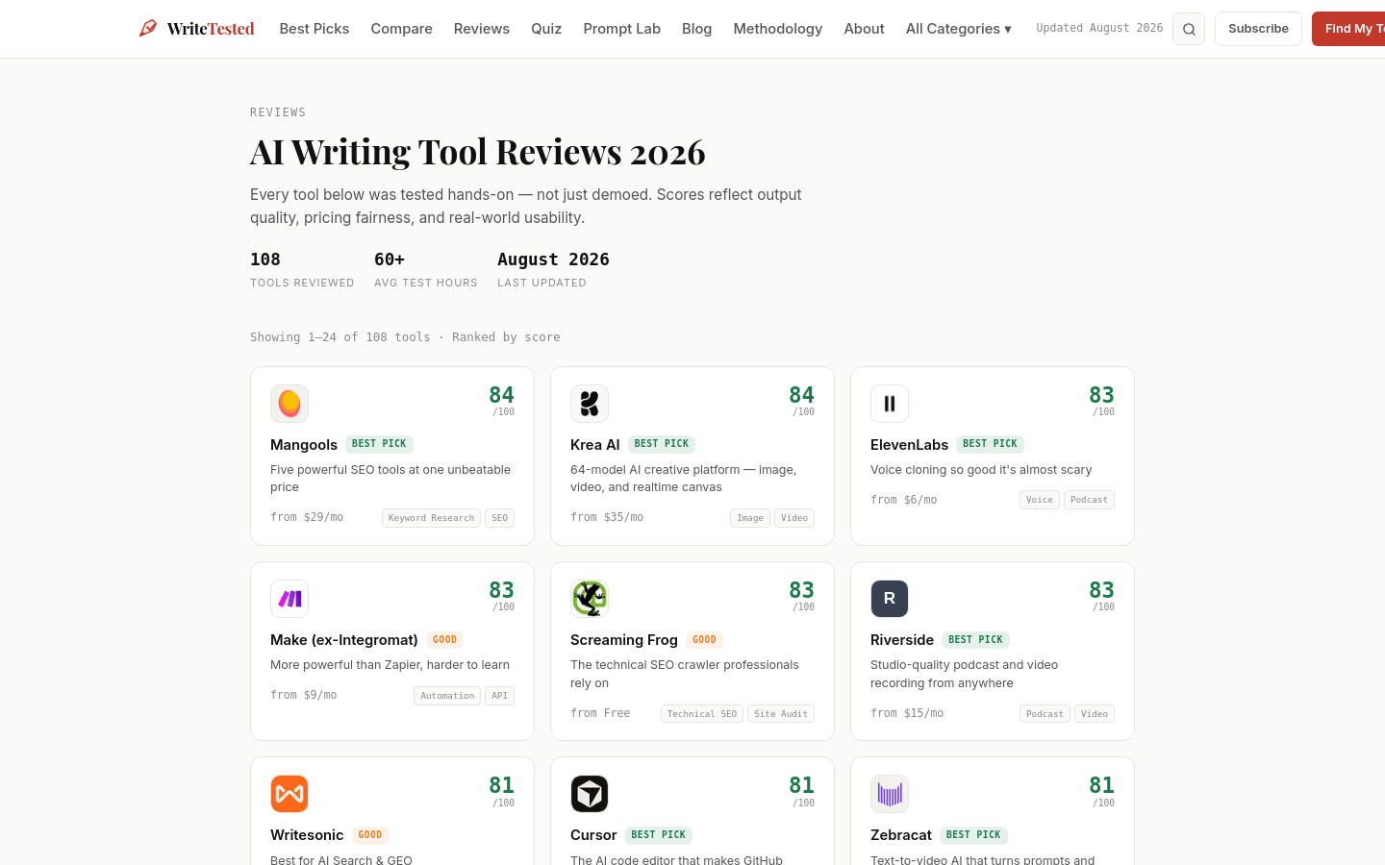Click the Riverside R logo icon
The height and width of the screenshot is (865, 1385).
890,599
